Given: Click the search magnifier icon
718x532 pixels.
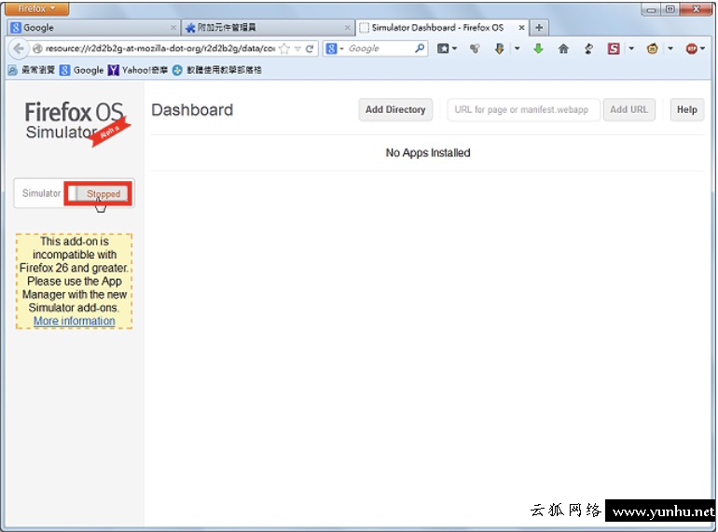Looking at the screenshot, I should [x=420, y=49].
